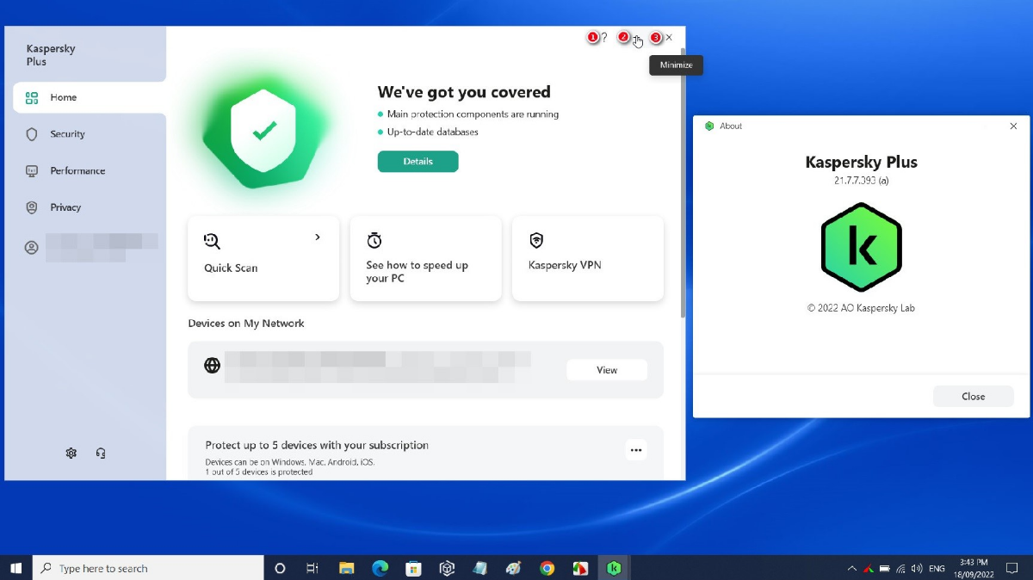Screen dimensions: 1033x580
Task: Open the Kaspersky VPN card
Action: [587, 258]
